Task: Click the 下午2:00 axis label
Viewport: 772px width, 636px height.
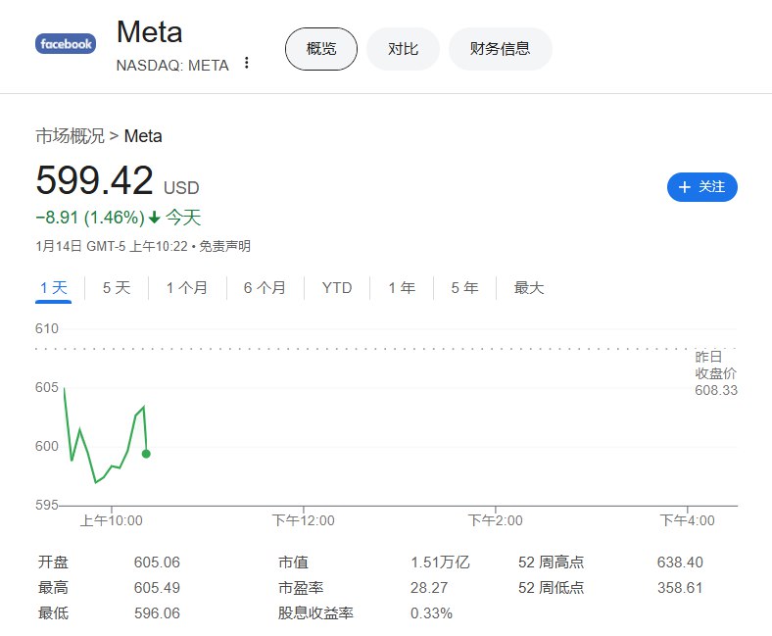Action: pyautogui.click(x=496, y=520)
